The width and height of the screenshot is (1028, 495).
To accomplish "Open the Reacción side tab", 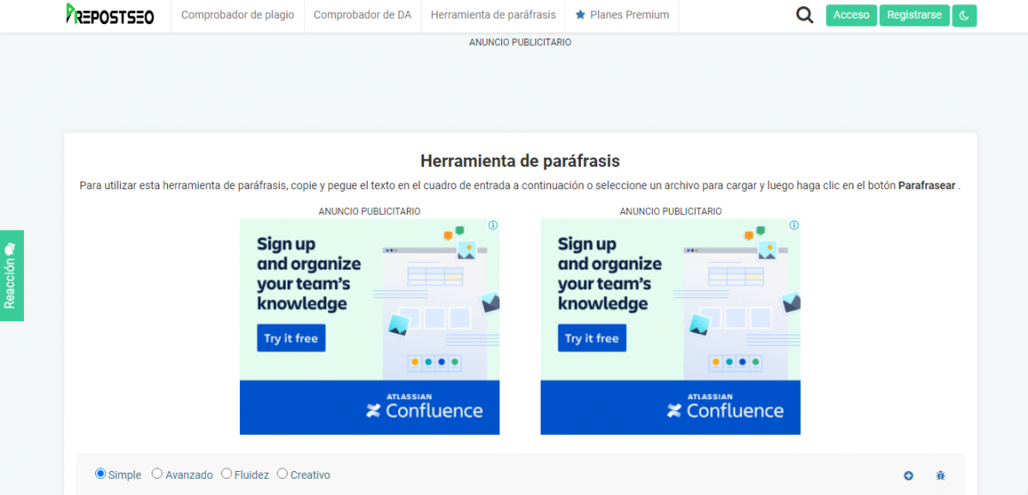I will pyautogui.click(x=11, y=276).
